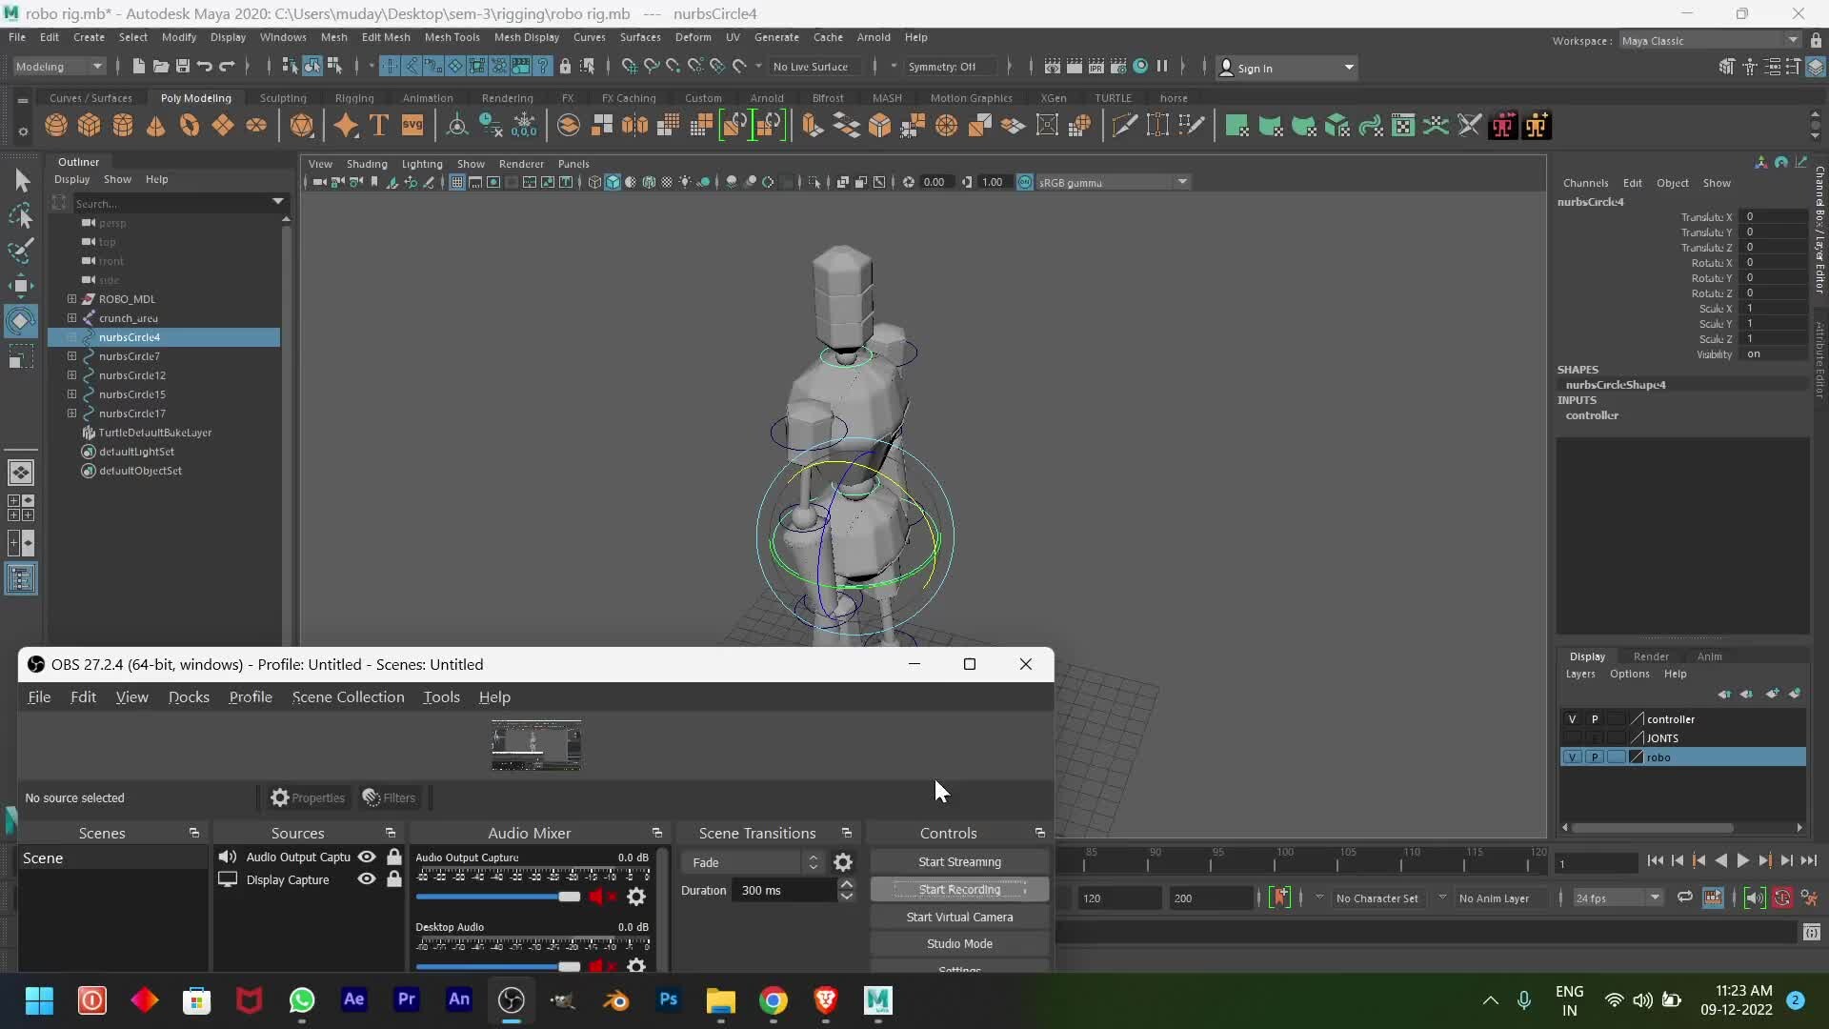Viewport: 1829px width, 1029px height.
Task: Select the Polygon Sphere tool on Poly Modeling shelf
Action: [54, 125]
